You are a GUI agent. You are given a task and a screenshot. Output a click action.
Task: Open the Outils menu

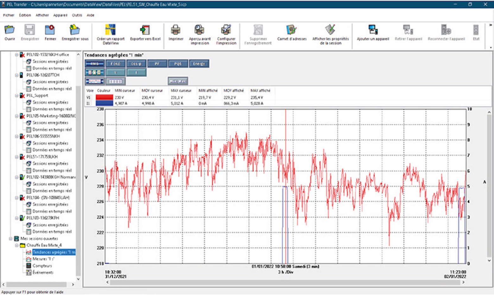click(77, 15)
